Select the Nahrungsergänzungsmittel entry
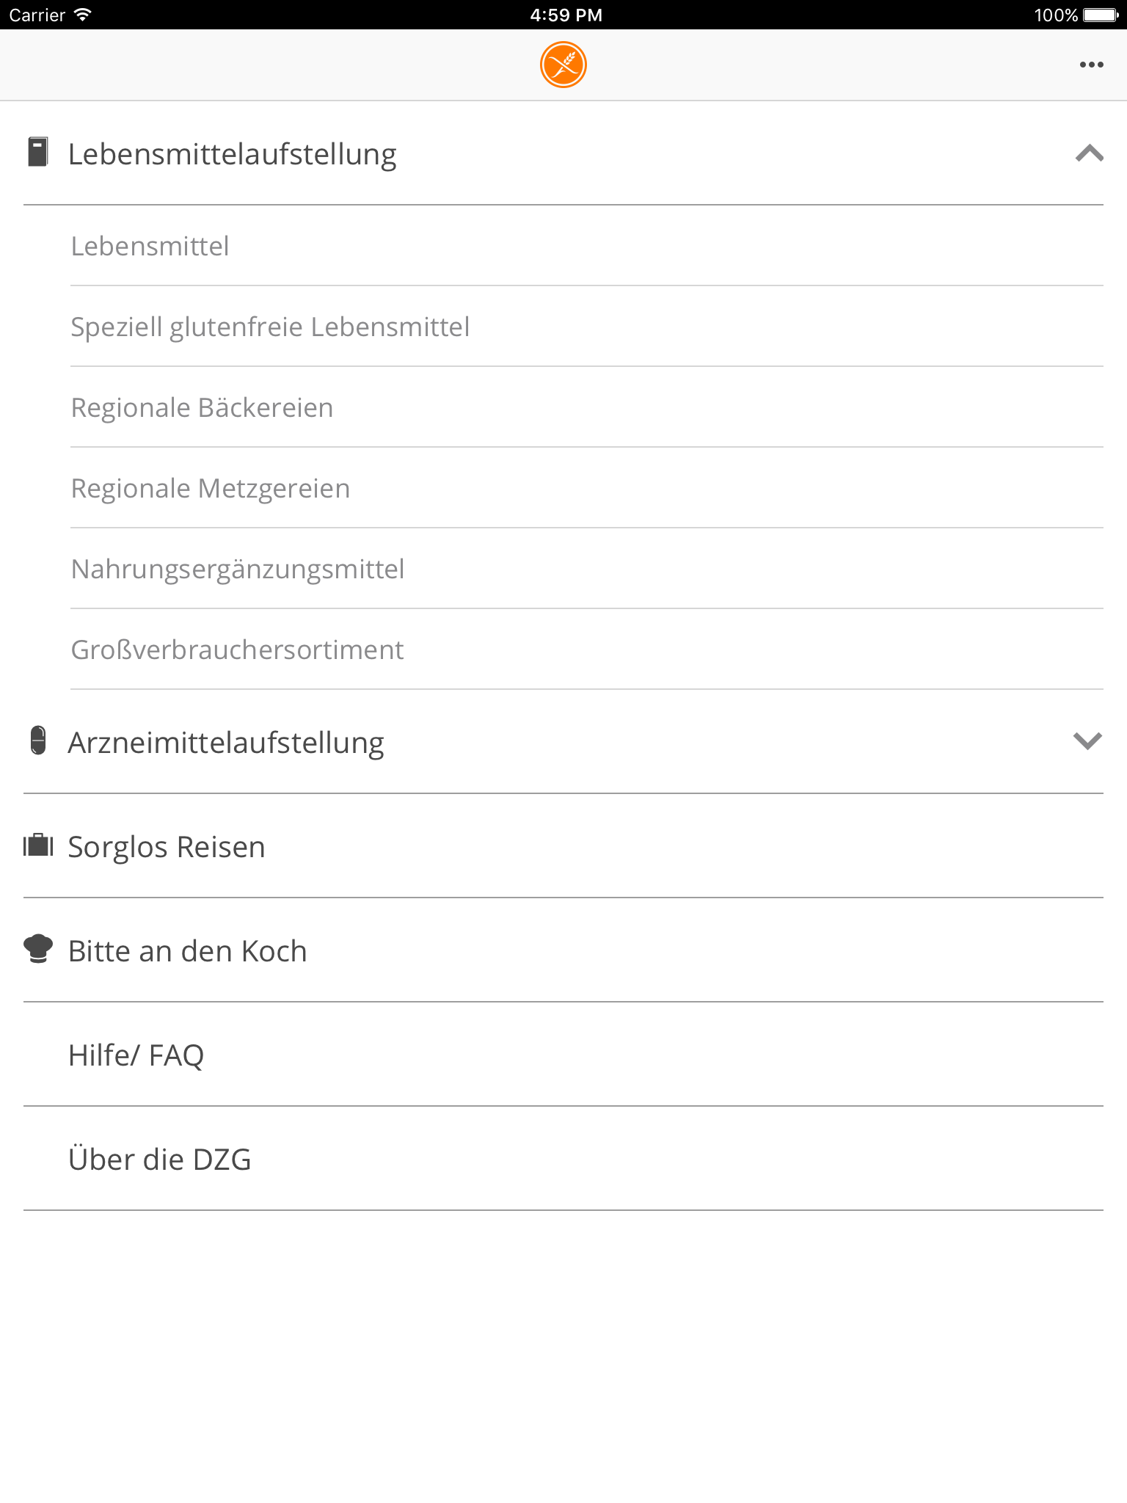Screen dimensions: 1127x1503 [236, 569]
